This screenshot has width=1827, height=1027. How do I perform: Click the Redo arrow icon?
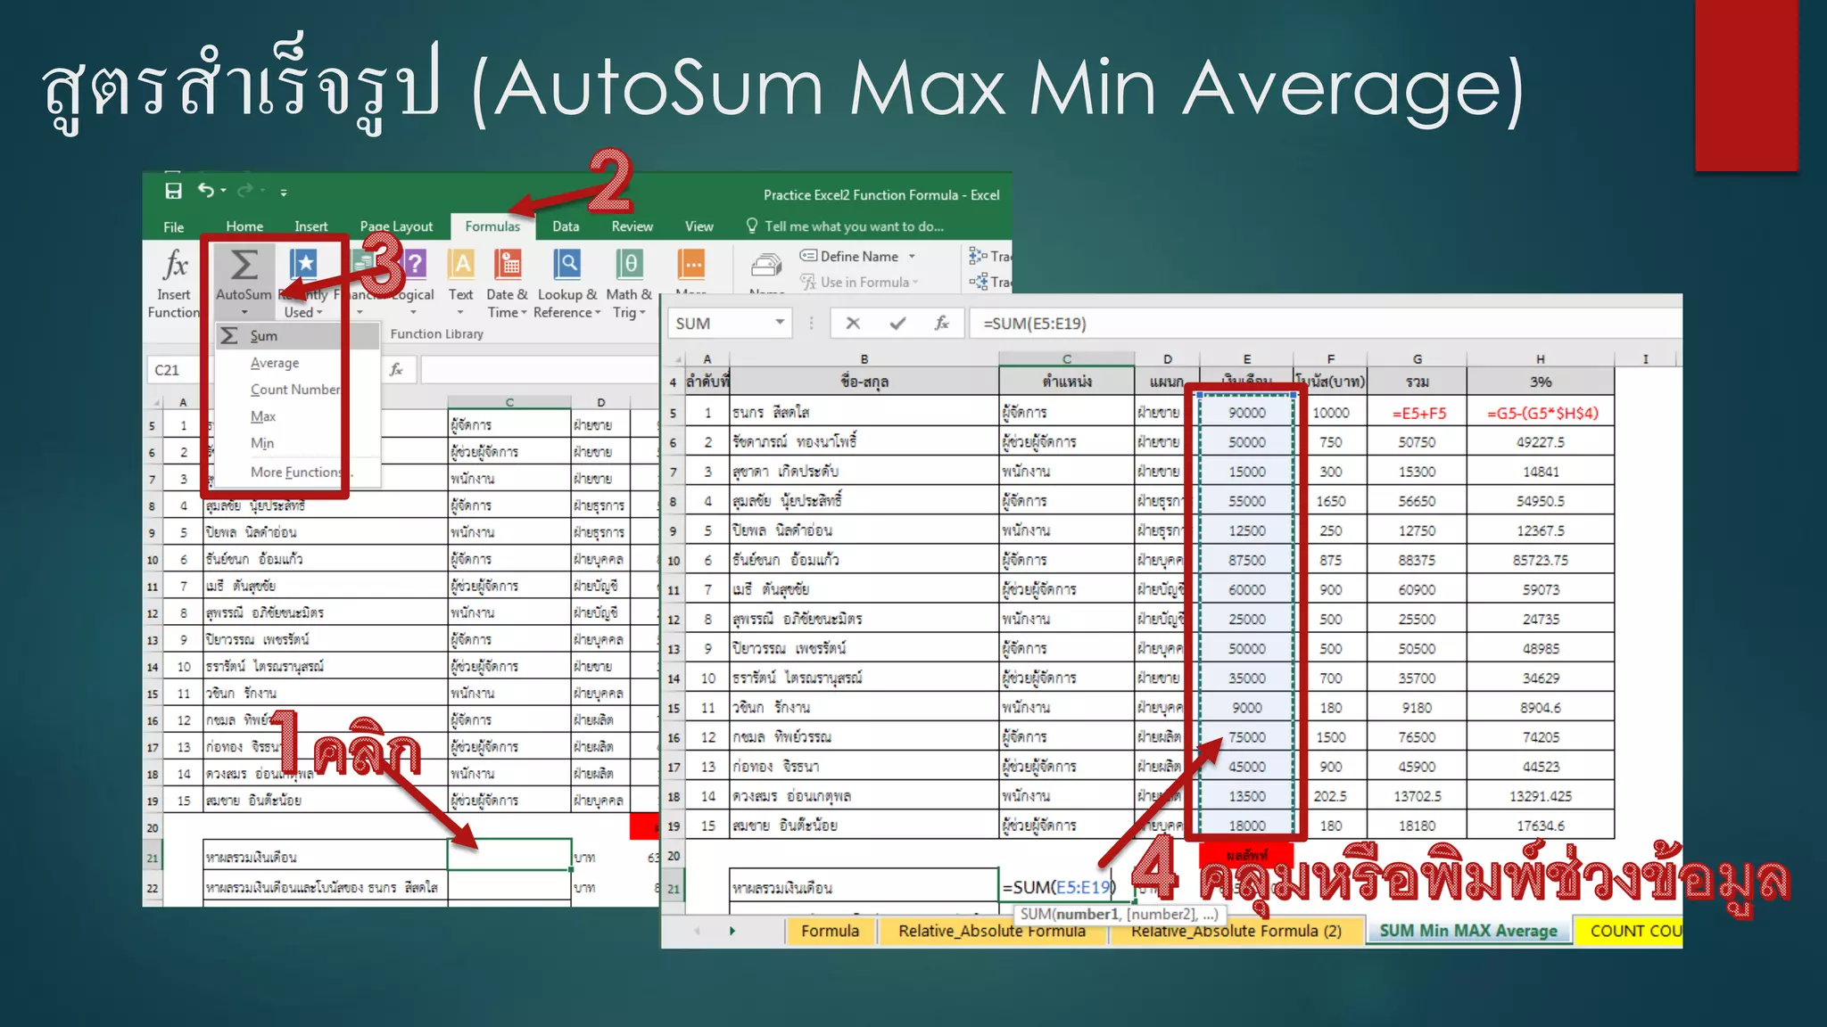pos(244,190)
